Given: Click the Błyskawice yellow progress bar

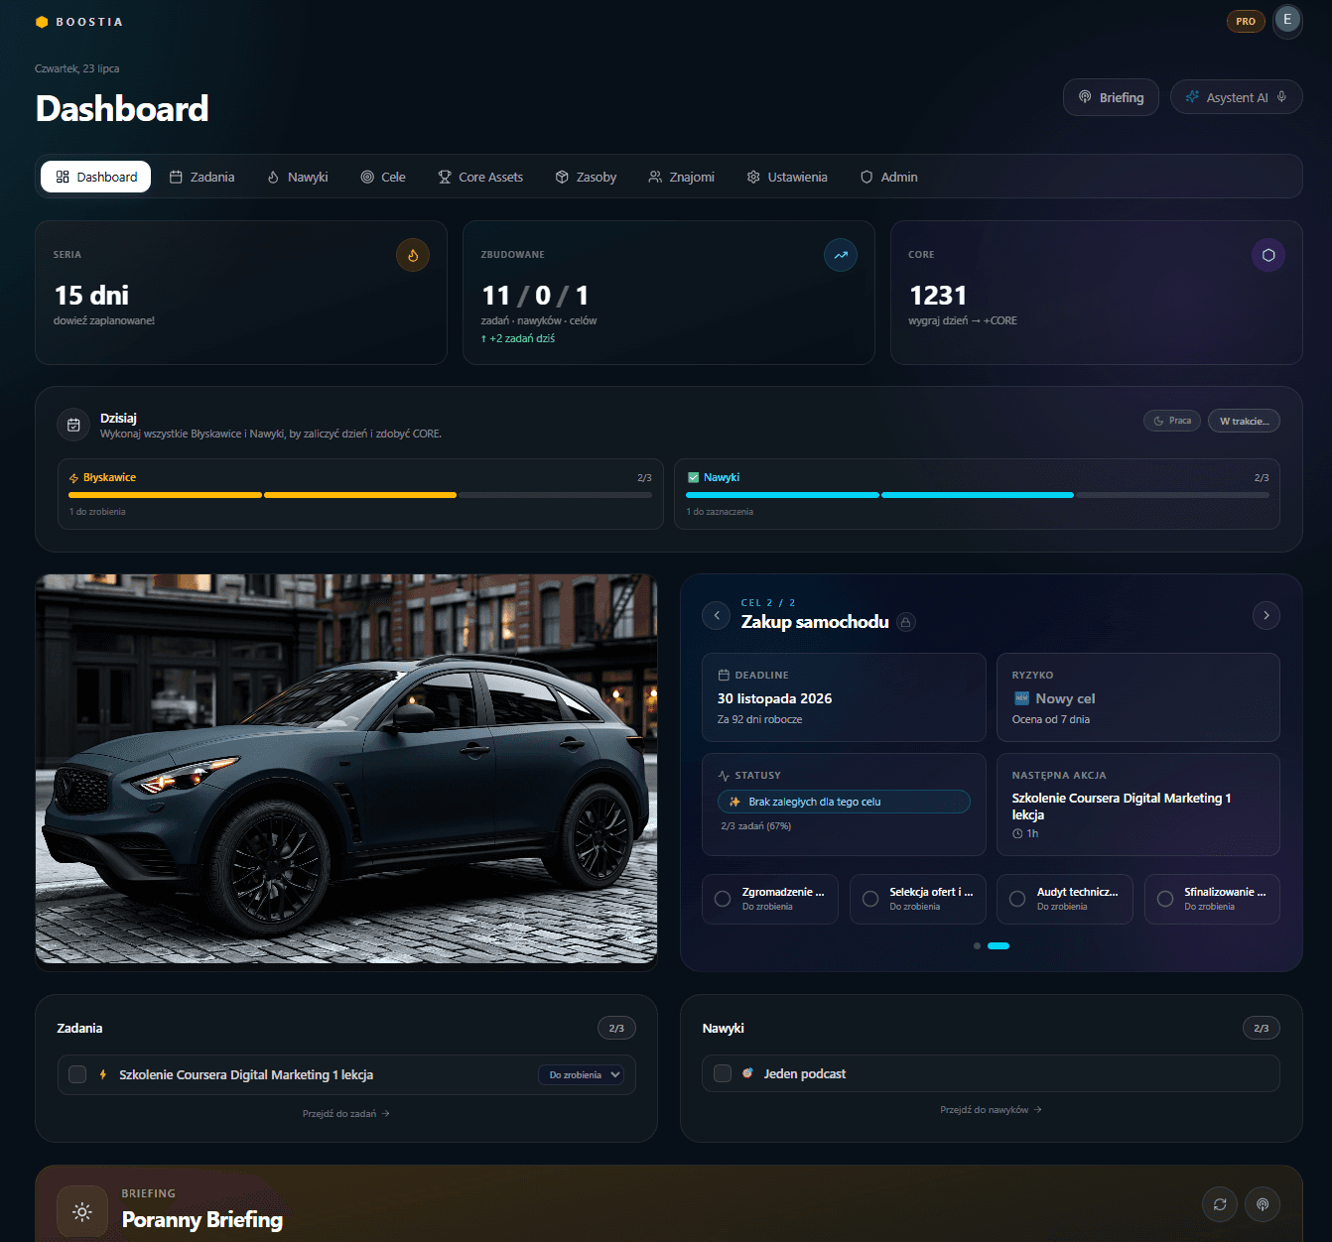Looking at the screenshot, I should (360, 495).
